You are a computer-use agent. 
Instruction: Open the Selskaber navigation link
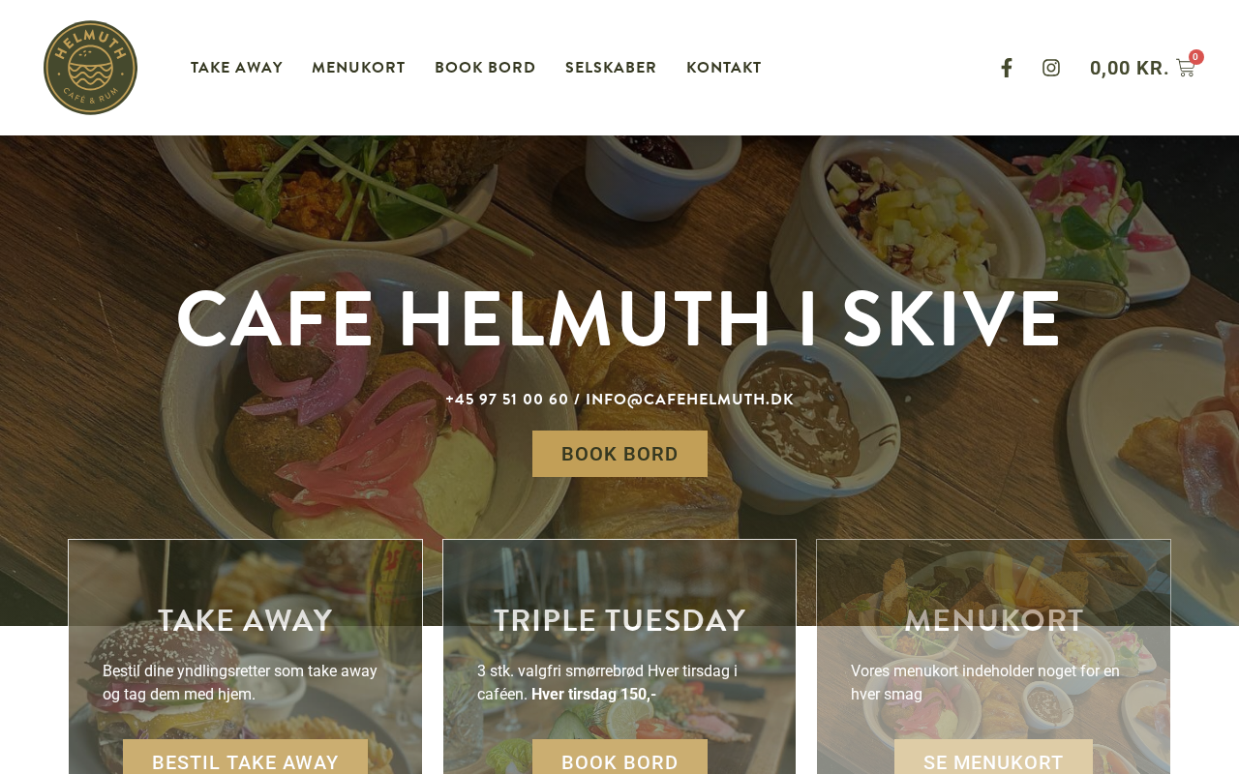coord(611,68)
